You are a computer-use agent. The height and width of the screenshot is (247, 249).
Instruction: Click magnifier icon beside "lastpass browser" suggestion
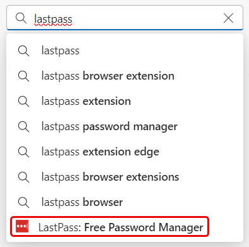pos(23,203)
